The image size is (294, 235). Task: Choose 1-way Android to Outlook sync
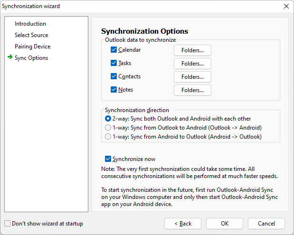[x=108, y=137]
